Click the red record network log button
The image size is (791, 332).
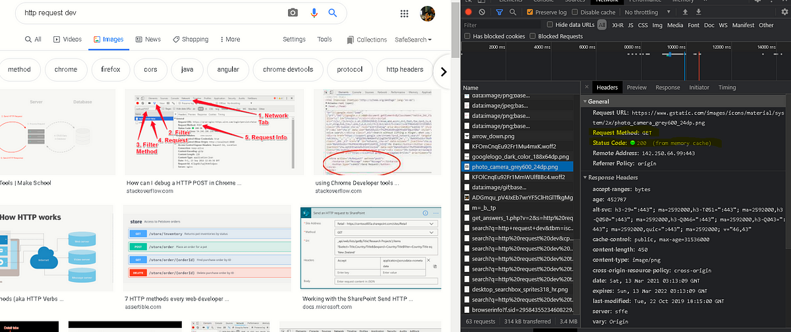tap(468, 12)
